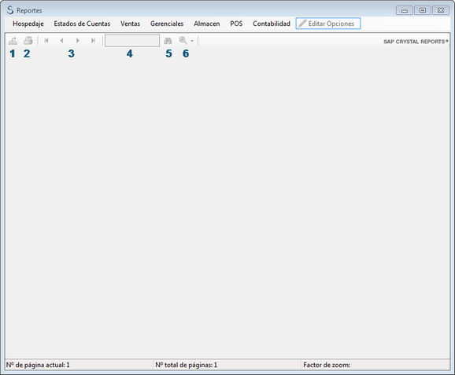Open the Almacen menu
This screenshot has width=455, height=375.
point(206,24)
